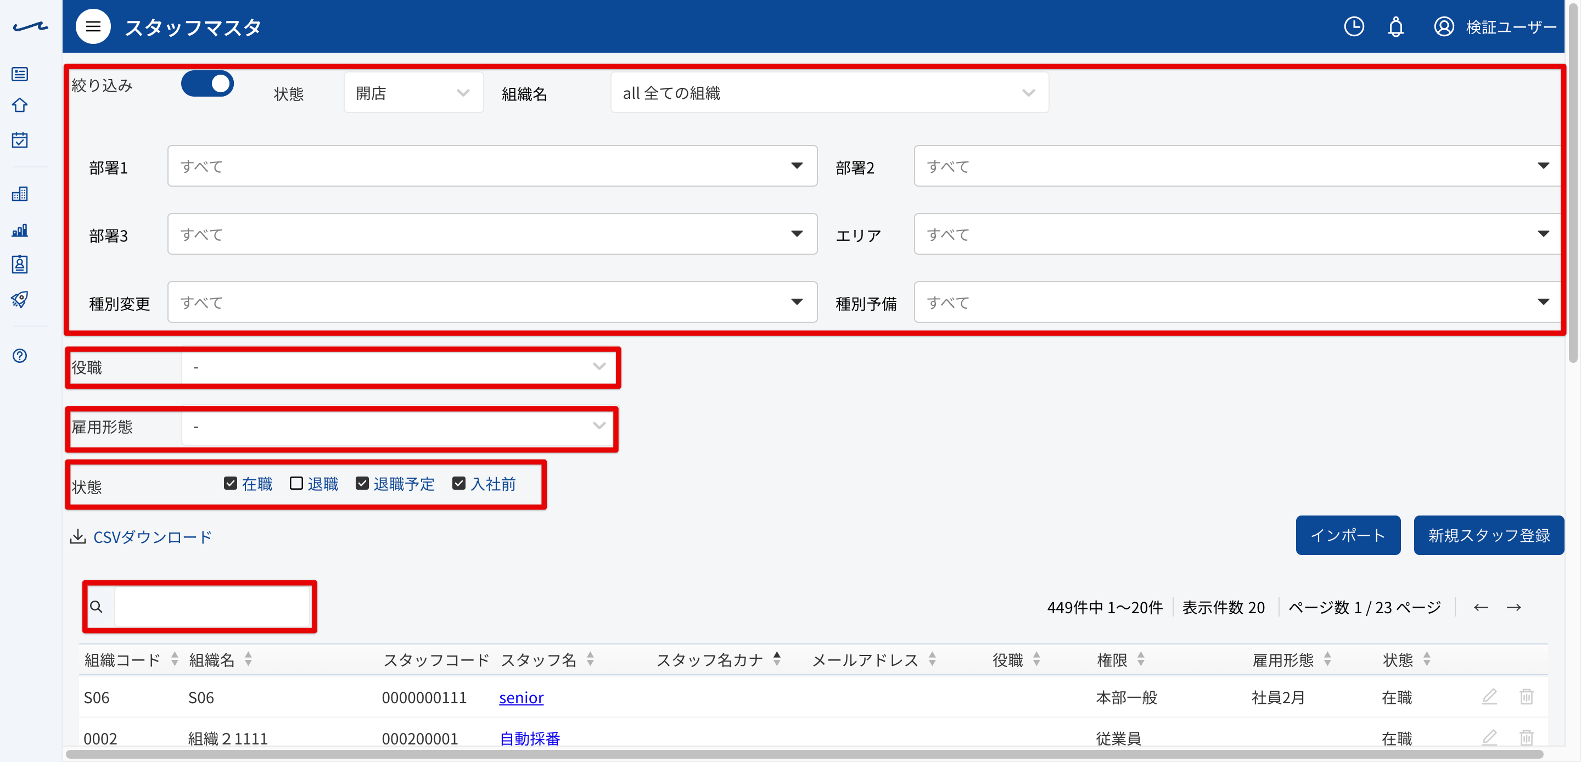
Task: Sort table by 組織名 header
Action: pos(212,659)
